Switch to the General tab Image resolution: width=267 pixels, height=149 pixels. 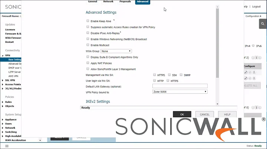point(92,2)
